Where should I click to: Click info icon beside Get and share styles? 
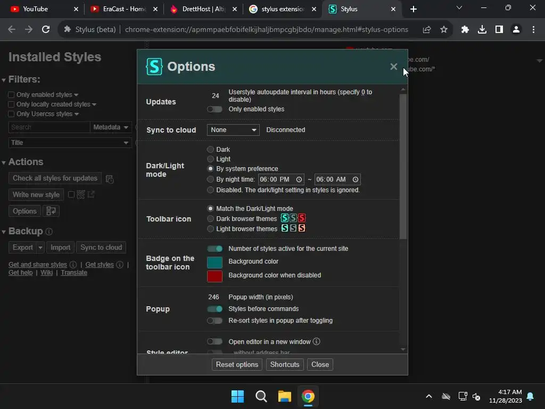[x=73, y=265]
